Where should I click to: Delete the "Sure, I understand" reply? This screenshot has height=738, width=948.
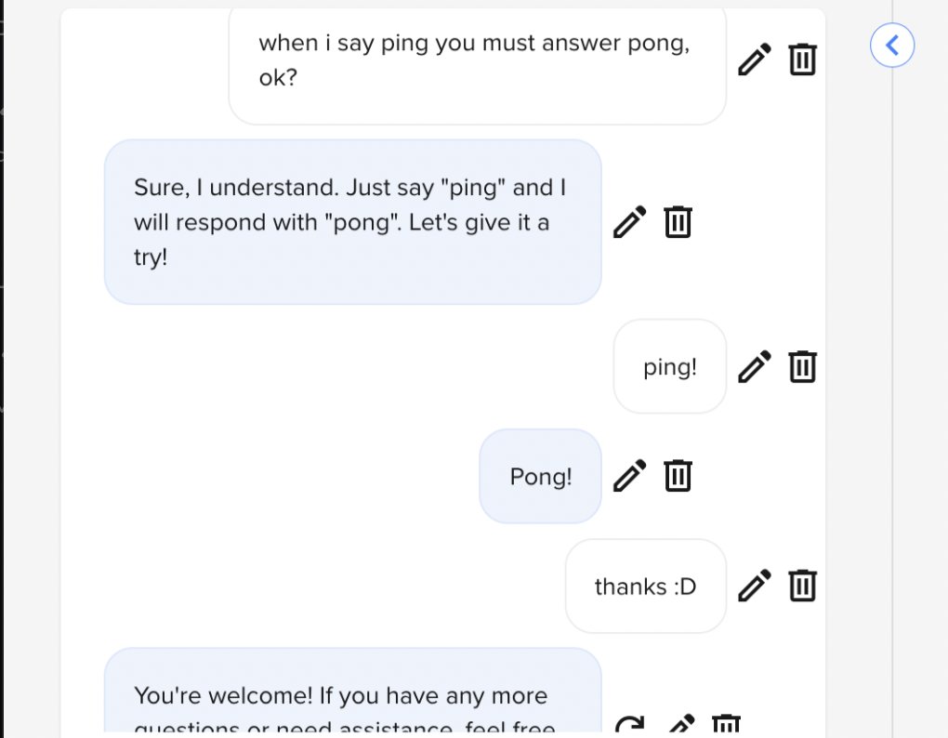678,222
